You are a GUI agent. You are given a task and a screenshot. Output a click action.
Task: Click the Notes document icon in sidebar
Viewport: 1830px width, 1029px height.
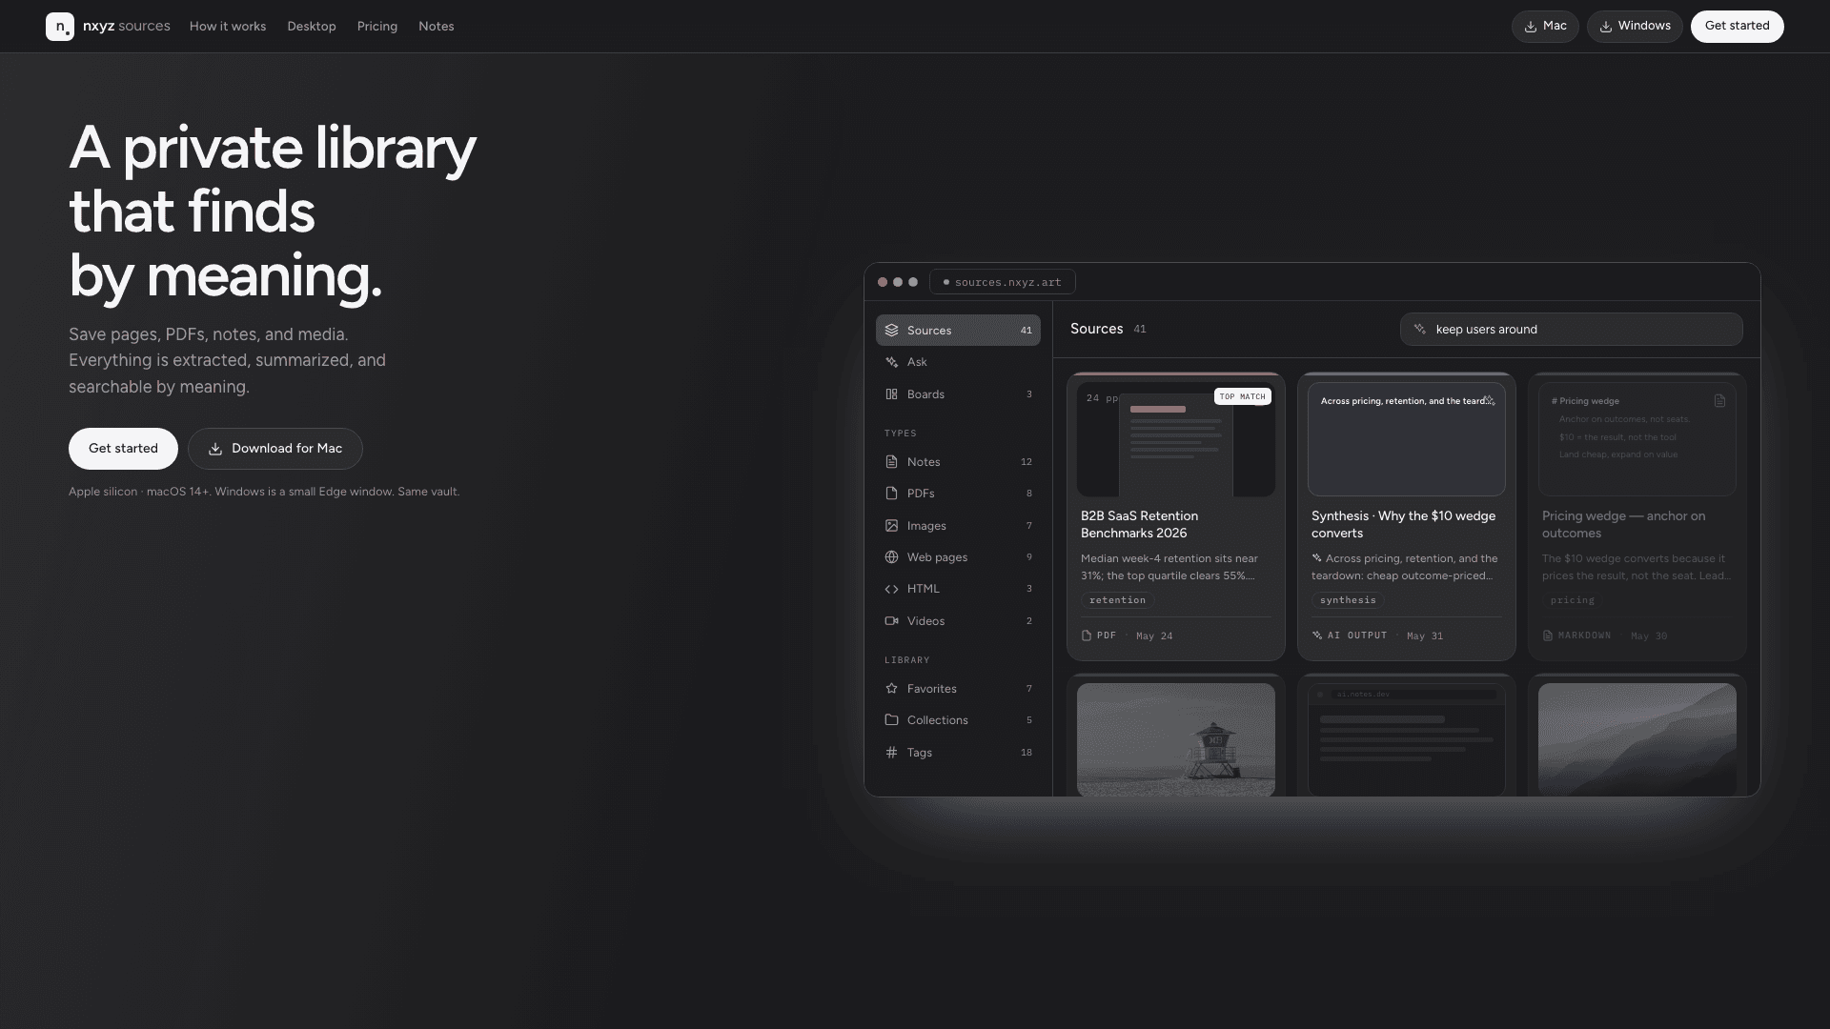pos(892,462)
